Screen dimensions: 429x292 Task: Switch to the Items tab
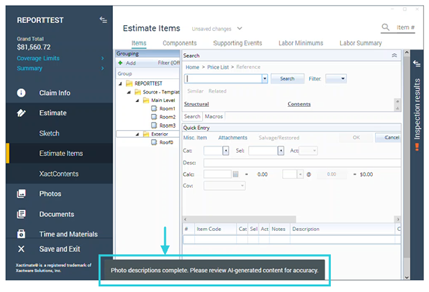[139, 43]
